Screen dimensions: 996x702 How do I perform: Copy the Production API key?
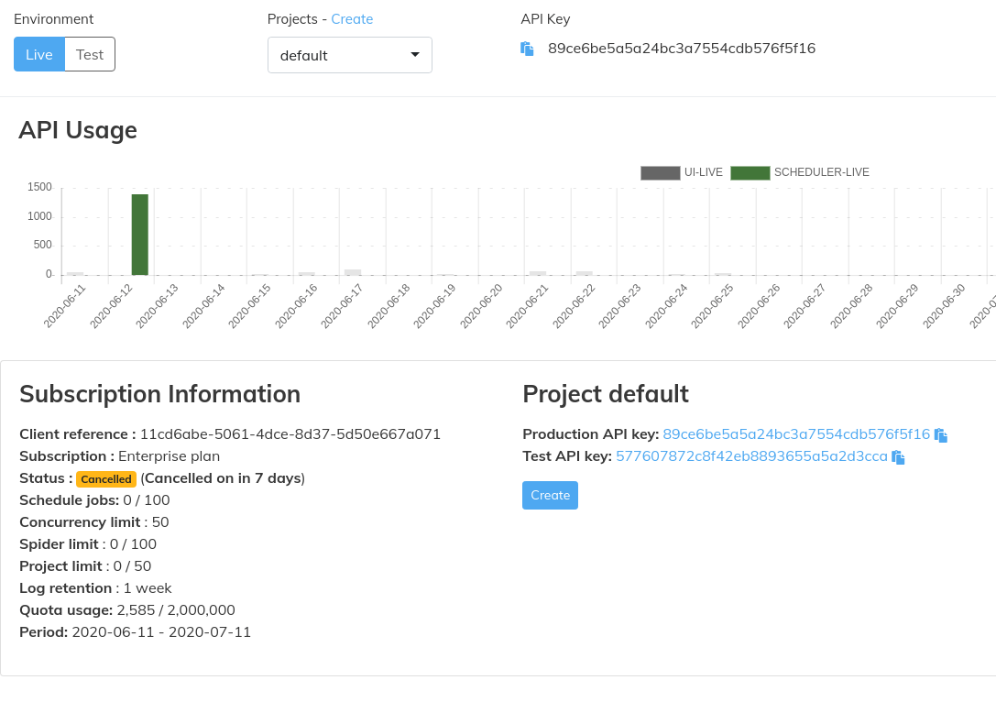(941, 434)
